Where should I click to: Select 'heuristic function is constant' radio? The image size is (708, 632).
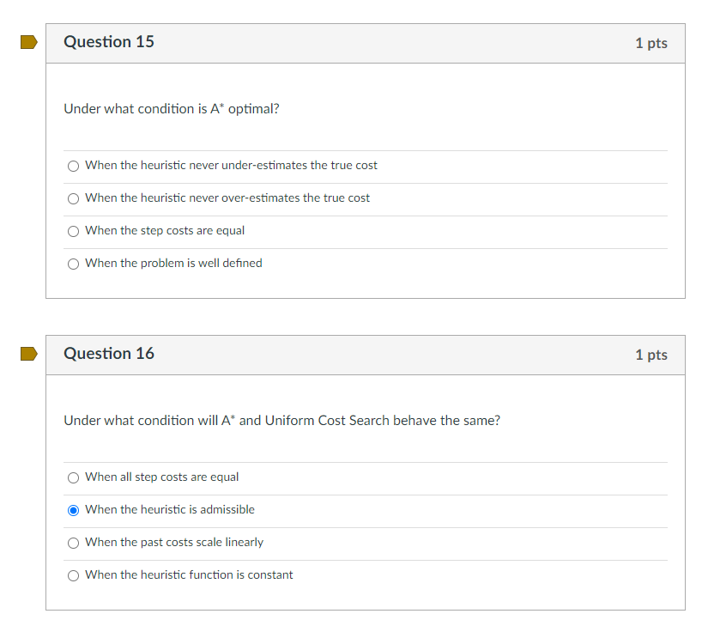pos(73,575)
